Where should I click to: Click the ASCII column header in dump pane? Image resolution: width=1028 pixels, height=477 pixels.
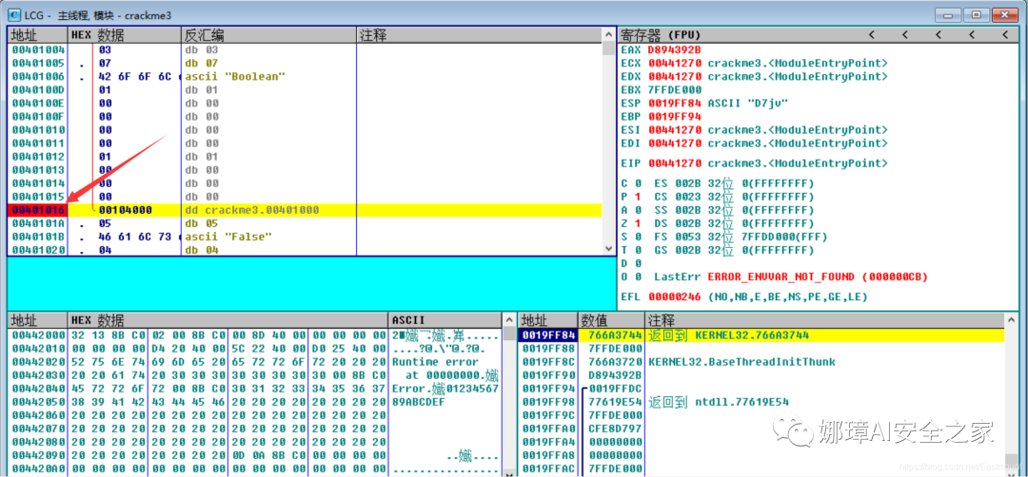point(445,320)
